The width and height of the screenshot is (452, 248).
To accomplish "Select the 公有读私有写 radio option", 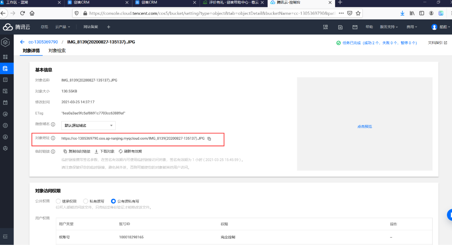I will coord(113,201).
